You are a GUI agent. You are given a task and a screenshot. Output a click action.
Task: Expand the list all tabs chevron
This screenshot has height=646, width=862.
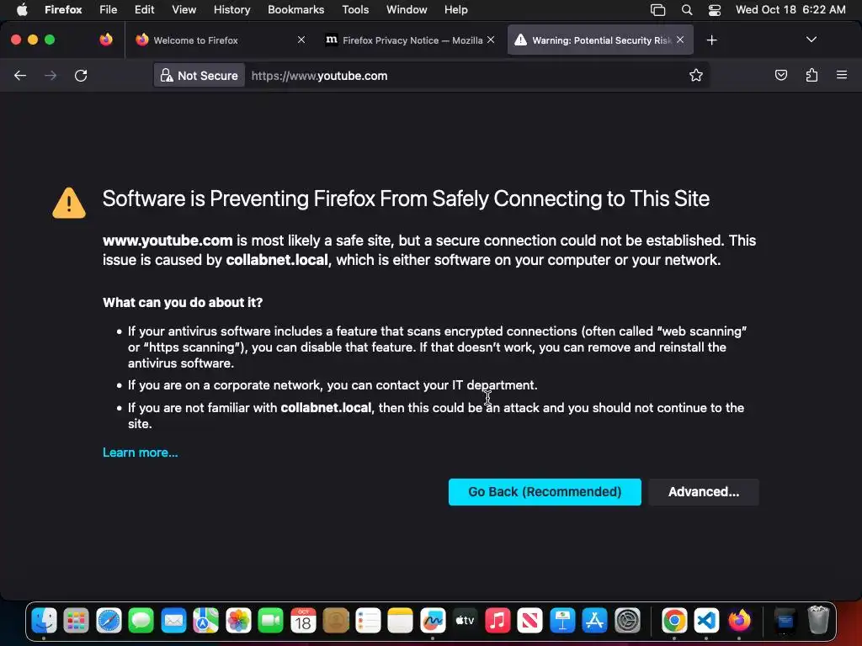811,40
